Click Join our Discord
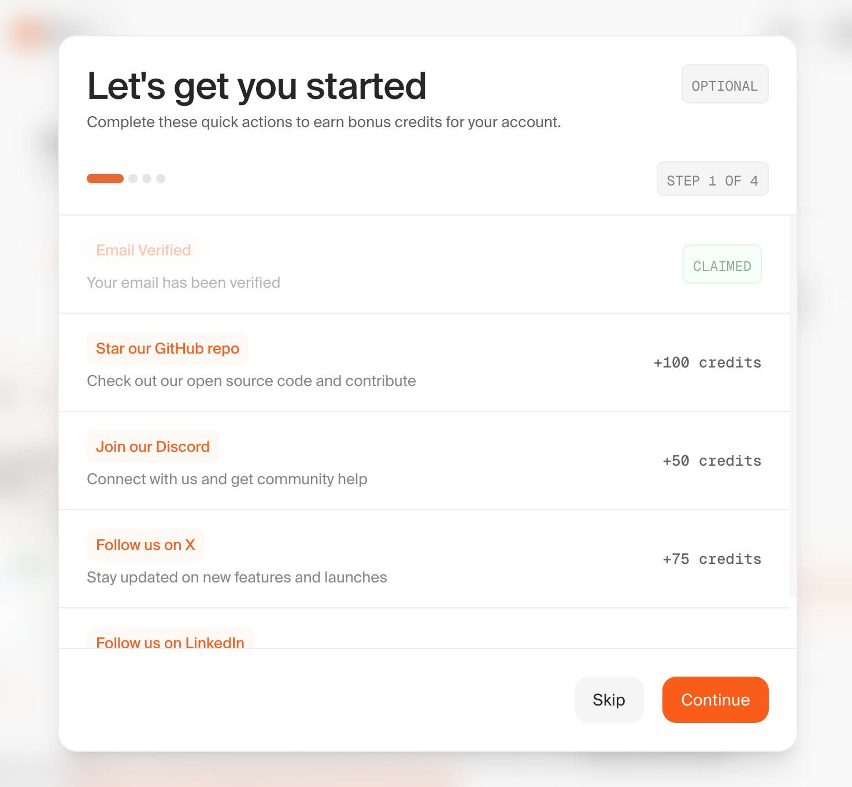Screen dimensions: 852x787 point(152,446)
